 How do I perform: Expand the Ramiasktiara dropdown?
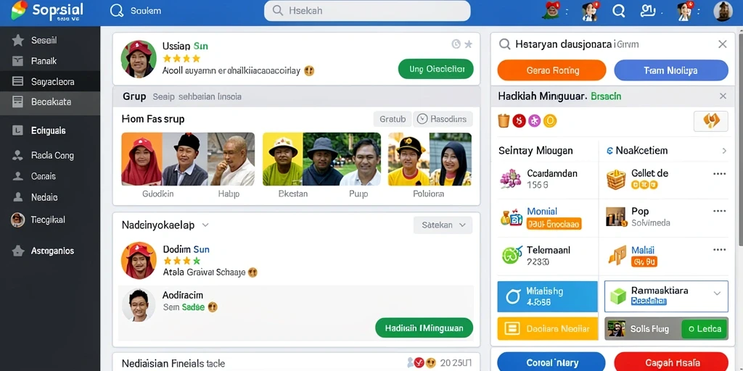[717, 293]
